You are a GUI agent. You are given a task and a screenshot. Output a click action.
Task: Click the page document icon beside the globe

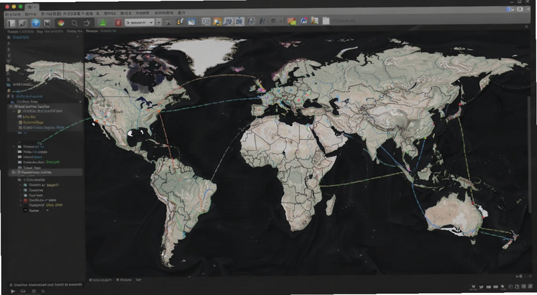(47, 23)
